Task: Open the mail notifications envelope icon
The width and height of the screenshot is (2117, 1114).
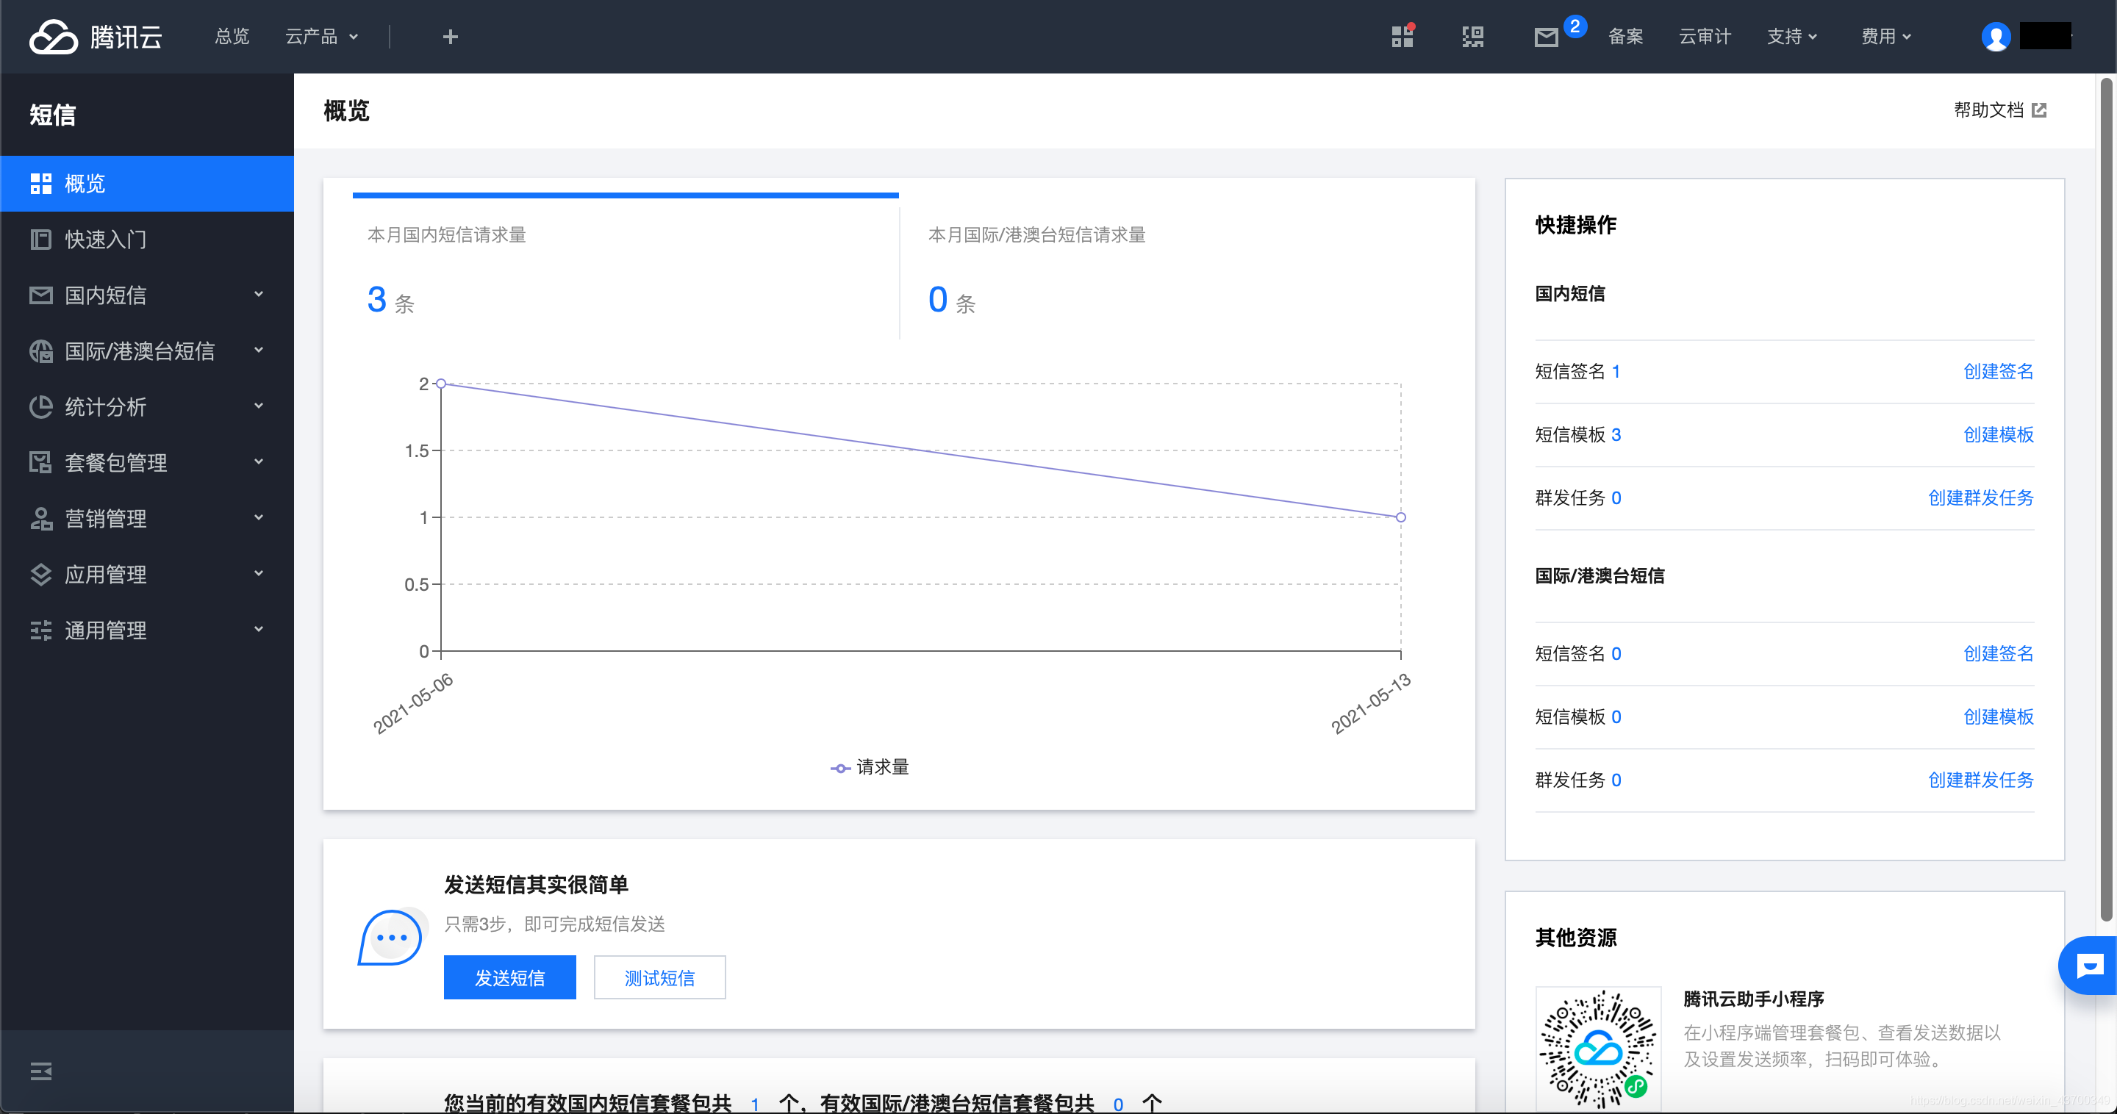Action: tap(1546, 37)
